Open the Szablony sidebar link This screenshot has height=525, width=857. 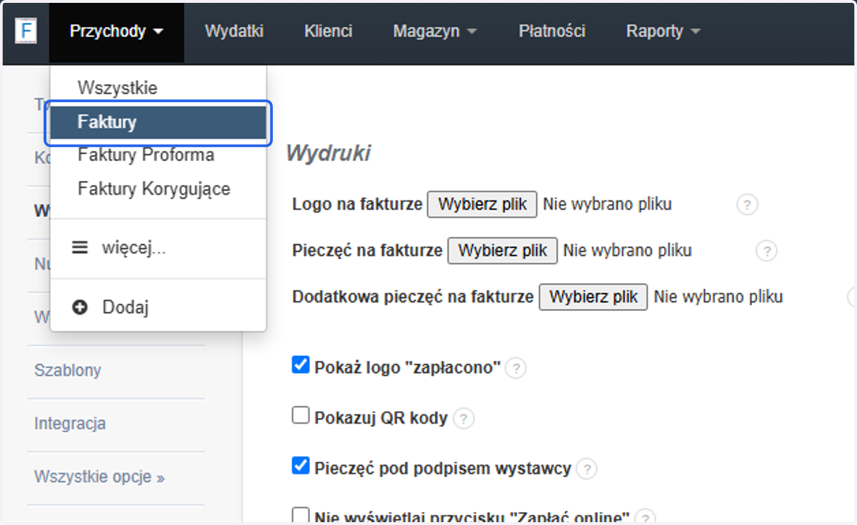pyautogui.click(x=68, y=370)
